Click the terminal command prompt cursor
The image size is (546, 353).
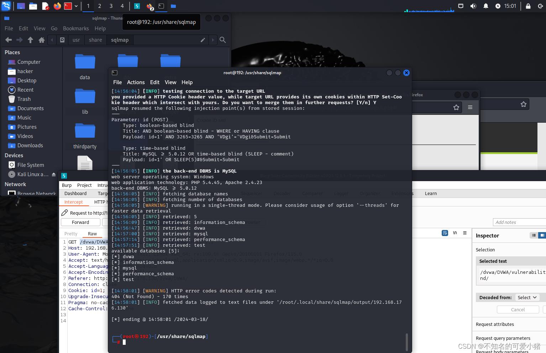click(x=124, y=342)
